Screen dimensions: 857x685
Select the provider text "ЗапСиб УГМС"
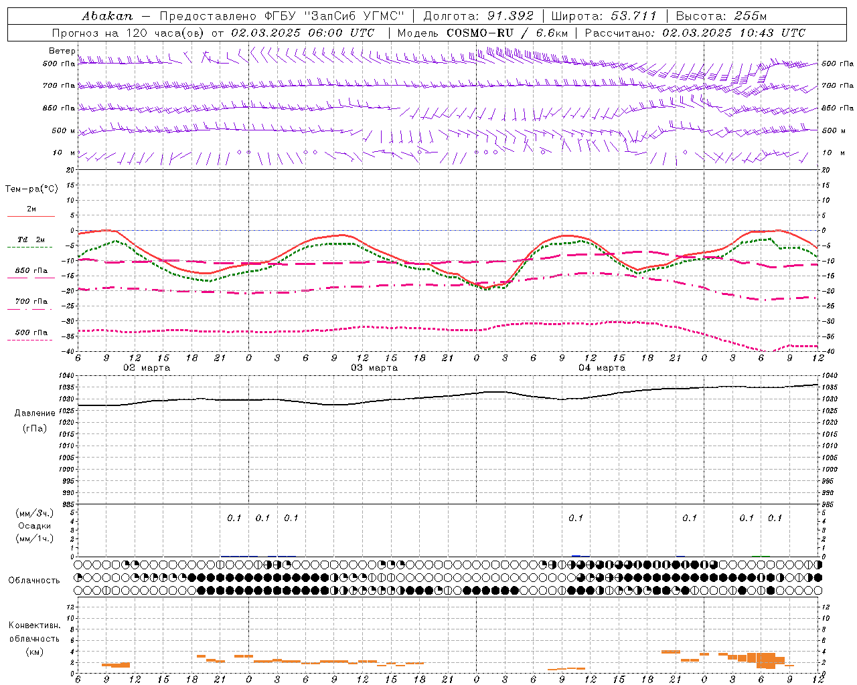(x=355, y=16)
